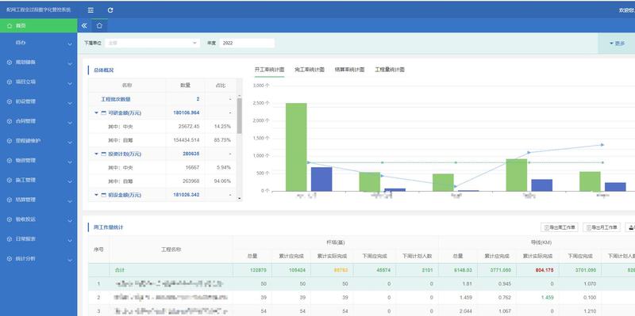Click the 序号 column header
635x316 pixels.
pyautogui.click(x=98, y=249)
